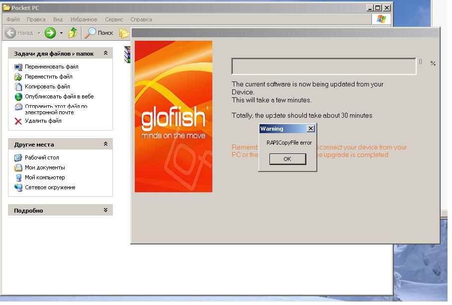Click the Pocket PC folder title icon
This screenshot has width=452, height=305.
[6, 8]
